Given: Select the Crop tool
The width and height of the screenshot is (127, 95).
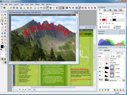Looking at the screenshot, I should point(2,24).
